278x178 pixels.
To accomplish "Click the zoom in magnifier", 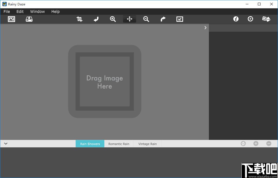I will 113,19.
